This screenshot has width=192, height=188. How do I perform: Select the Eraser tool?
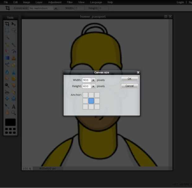7,51
